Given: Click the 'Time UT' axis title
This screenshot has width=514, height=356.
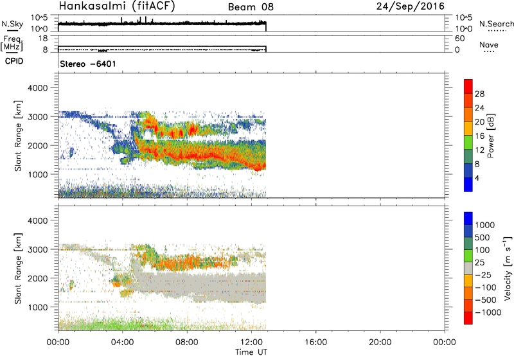Looking at the screenshot, I should tap(251, 352).
